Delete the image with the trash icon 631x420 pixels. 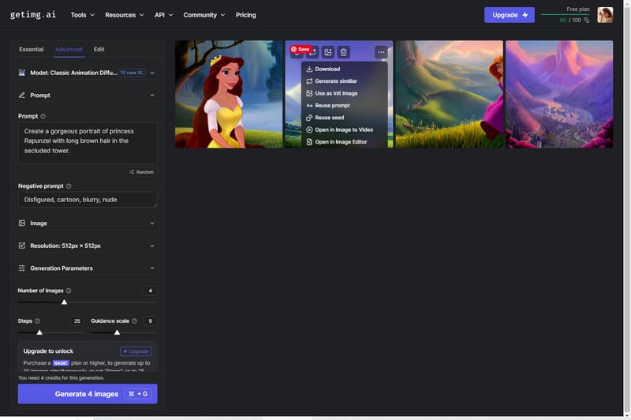pos(343,52)
